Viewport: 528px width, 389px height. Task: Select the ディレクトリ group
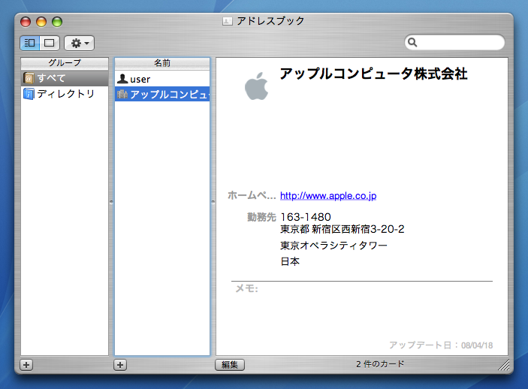pos(65,94)
